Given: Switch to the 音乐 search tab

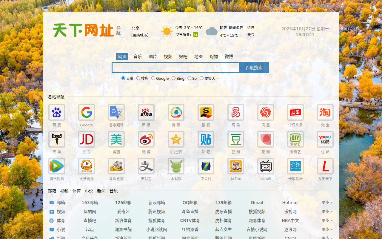Looking at the screenshot, I should pyautogui.click(x=138, y=56).
